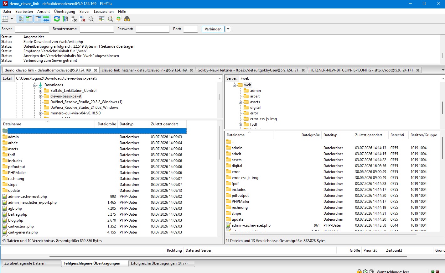Open the remote path /web dropdown

[x=442, y=78]
